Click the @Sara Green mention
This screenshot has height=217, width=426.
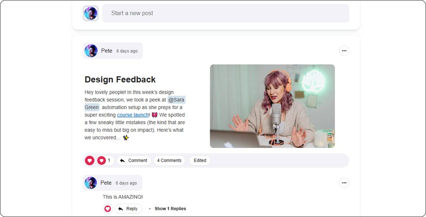tap(176, 100)
